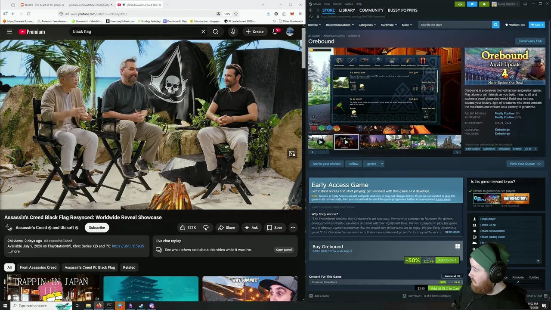The image size is (551, 310).
Task: Expand Steam Browse menu
Action: (x=314, y=25)
